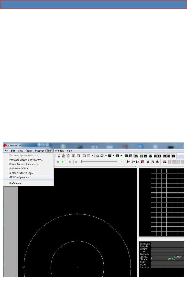Choose Dump Receiver Diagnostics...
Image resolution: width=187 pixels, height=285 pixels.
[28, 164]
